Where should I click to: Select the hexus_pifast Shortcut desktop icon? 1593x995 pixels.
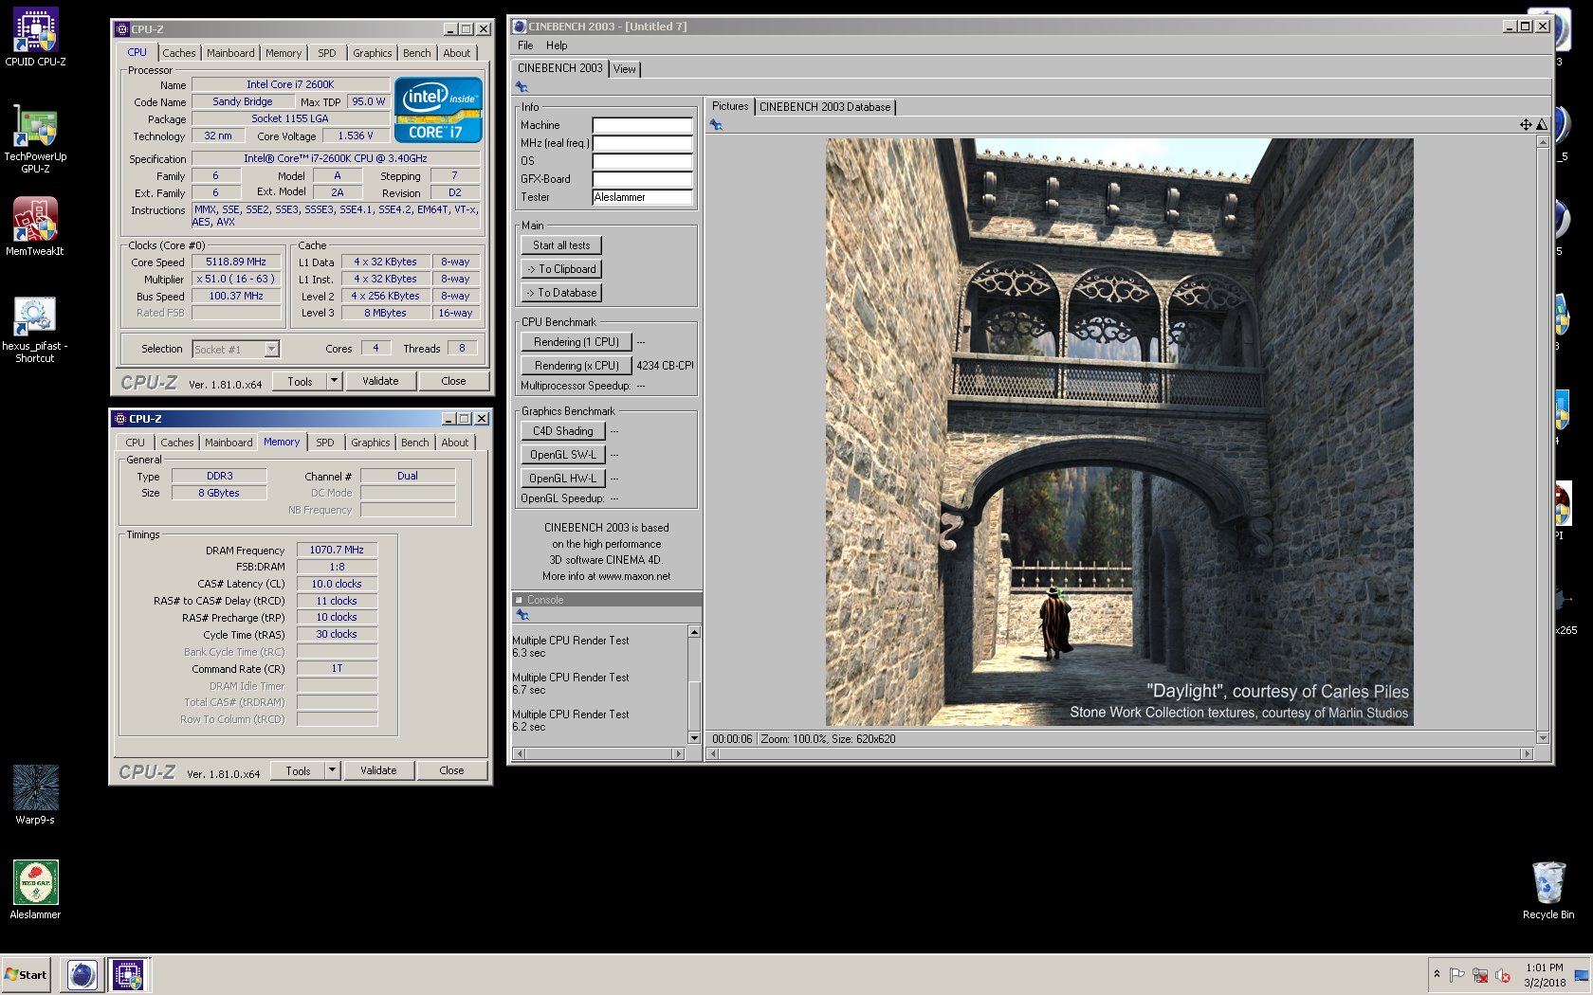(x=35, y=329)
